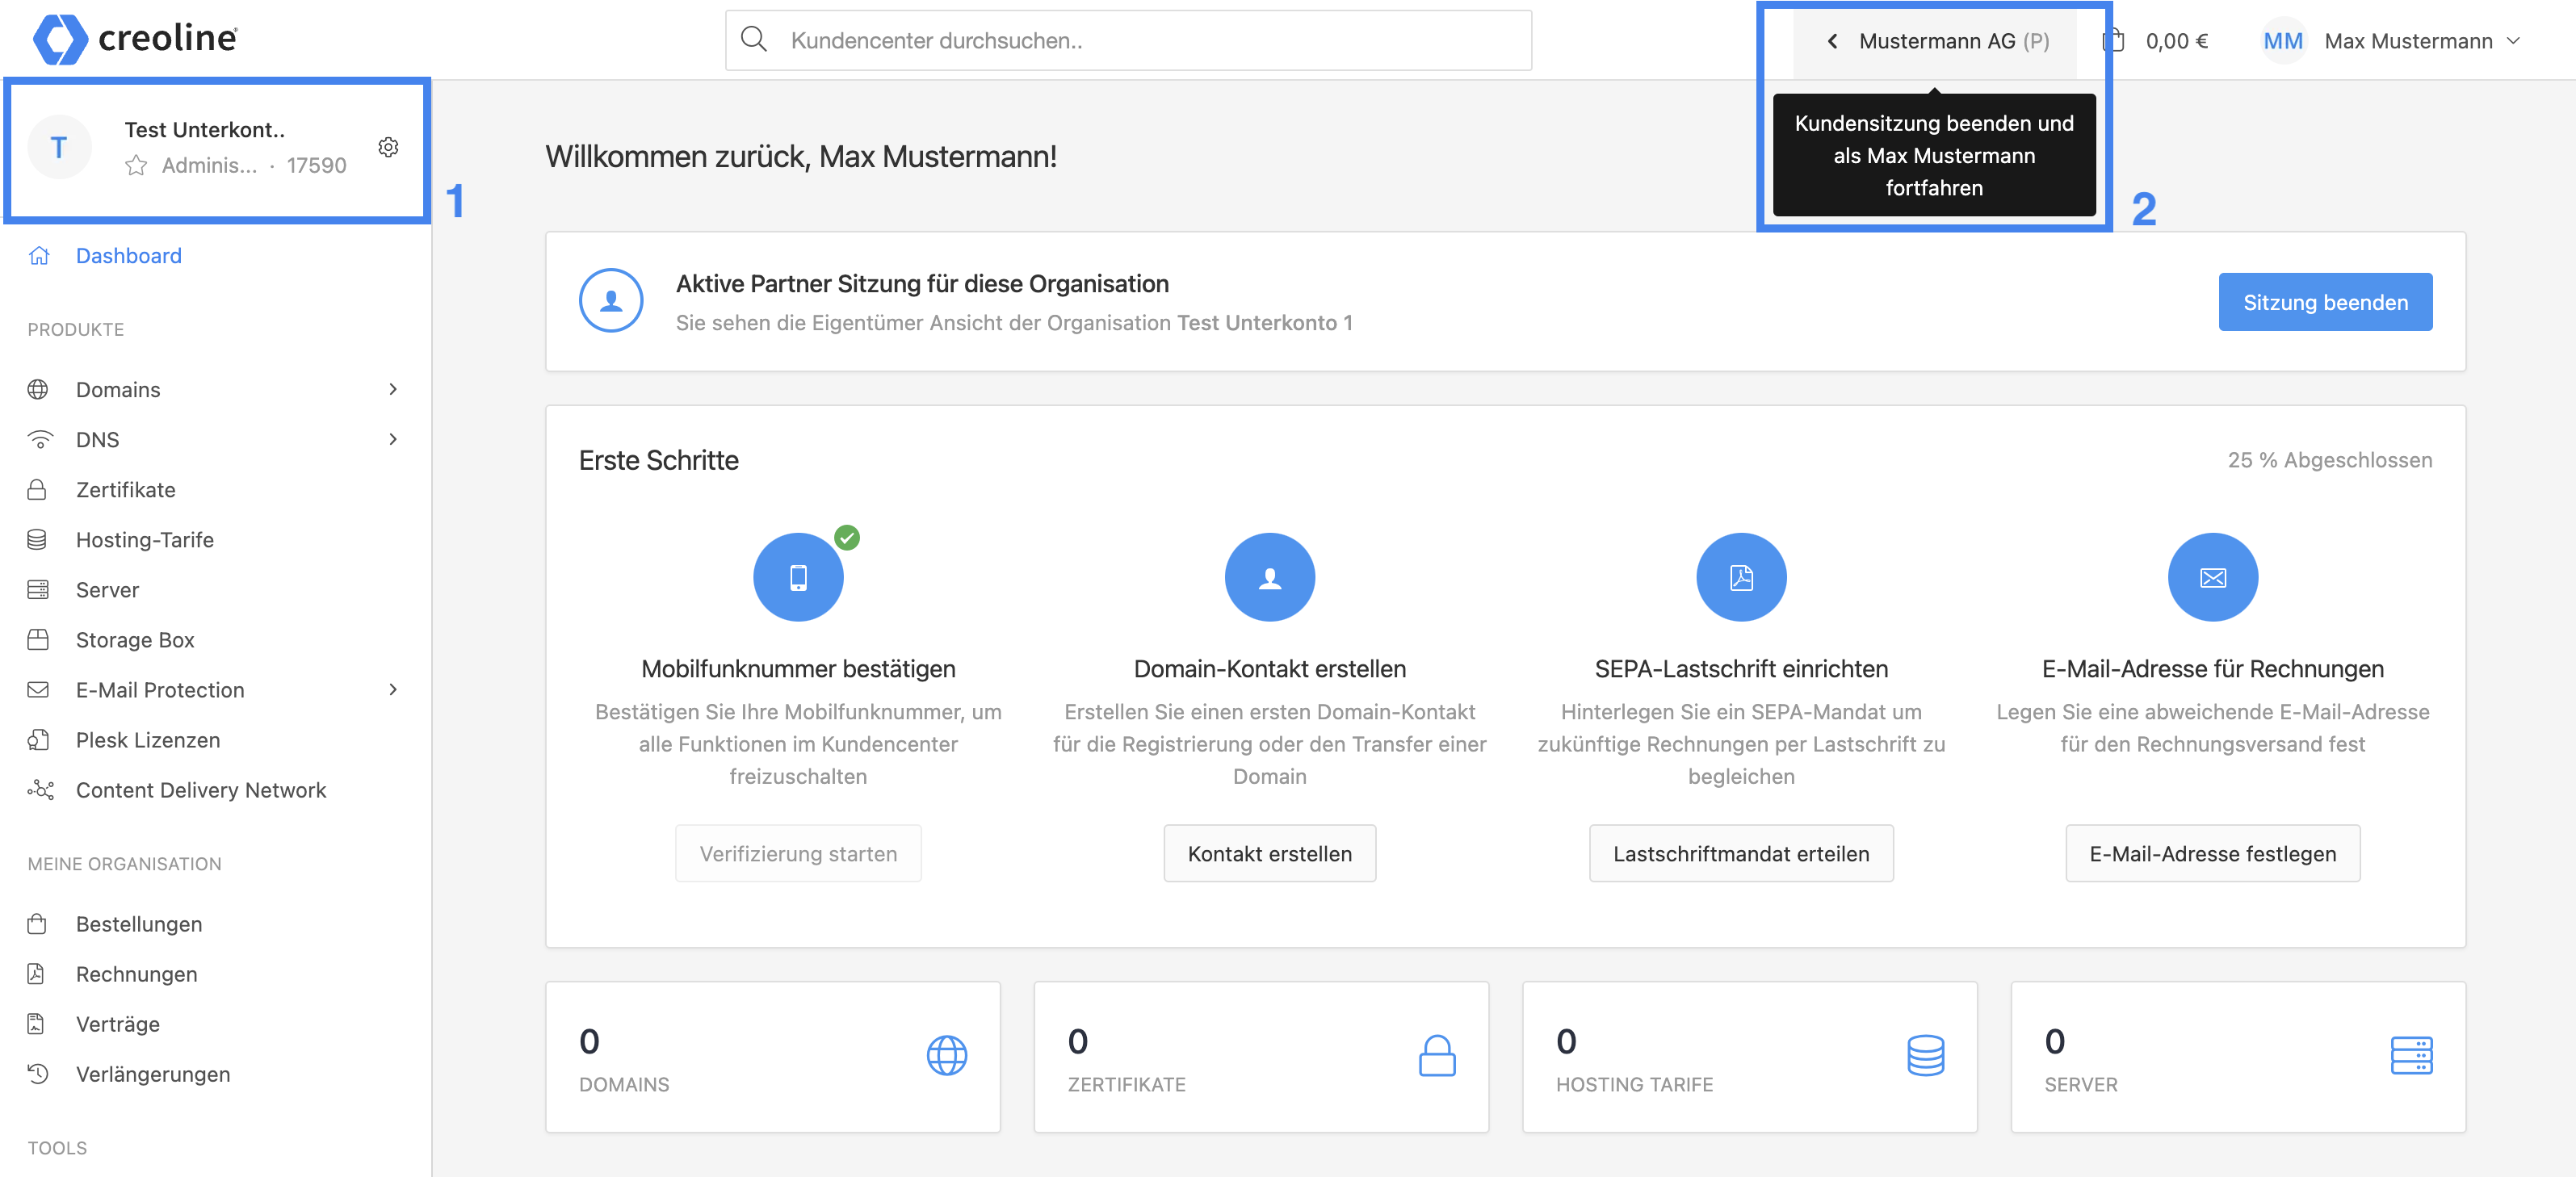Open shopping cart icon
The width and height of the screenshot is (2576, 1177).
2113,41
